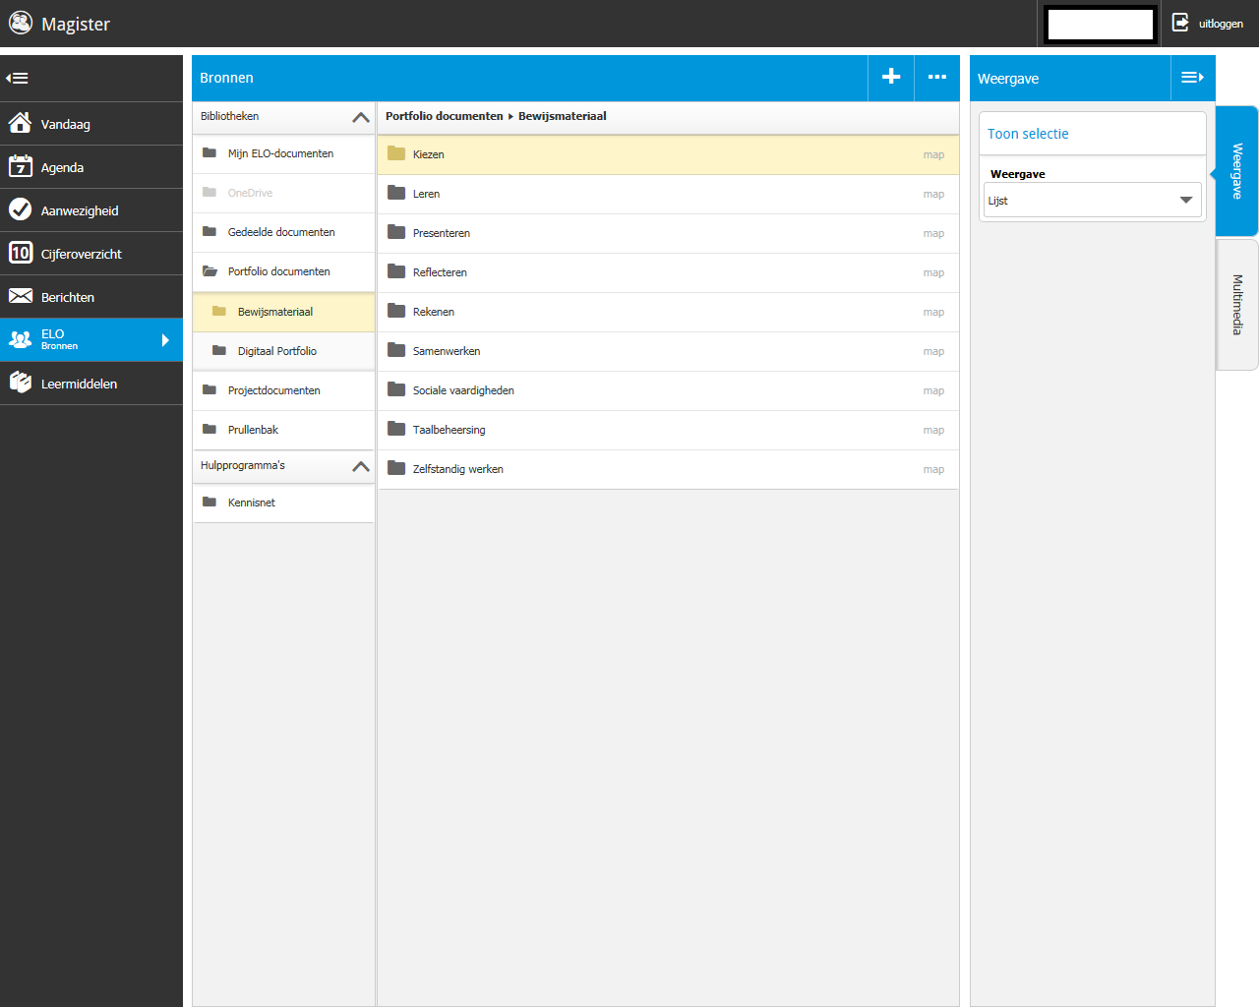Open Berichten envelope icon

[20, 297]
